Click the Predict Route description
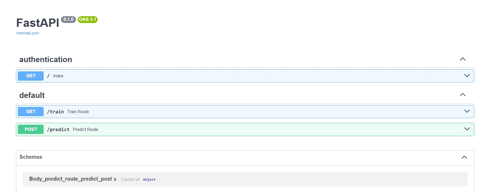Screen dimensions: 490x193 click(85, 129)
